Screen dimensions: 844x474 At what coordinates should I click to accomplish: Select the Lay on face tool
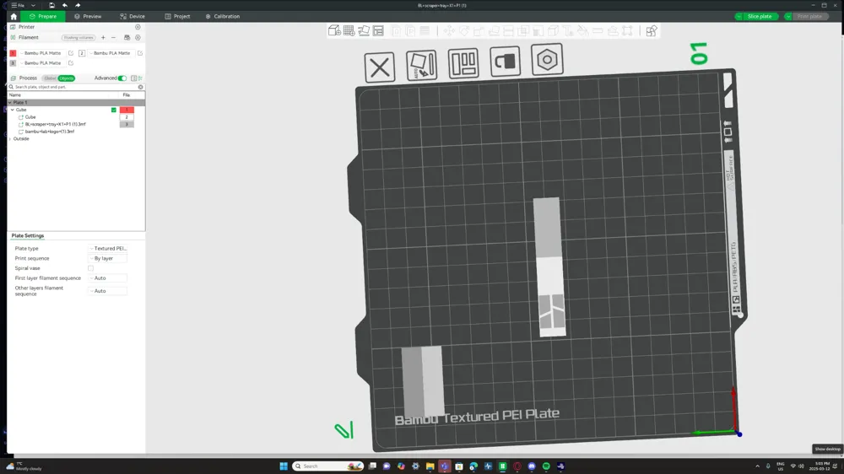(x=494, y=30)
